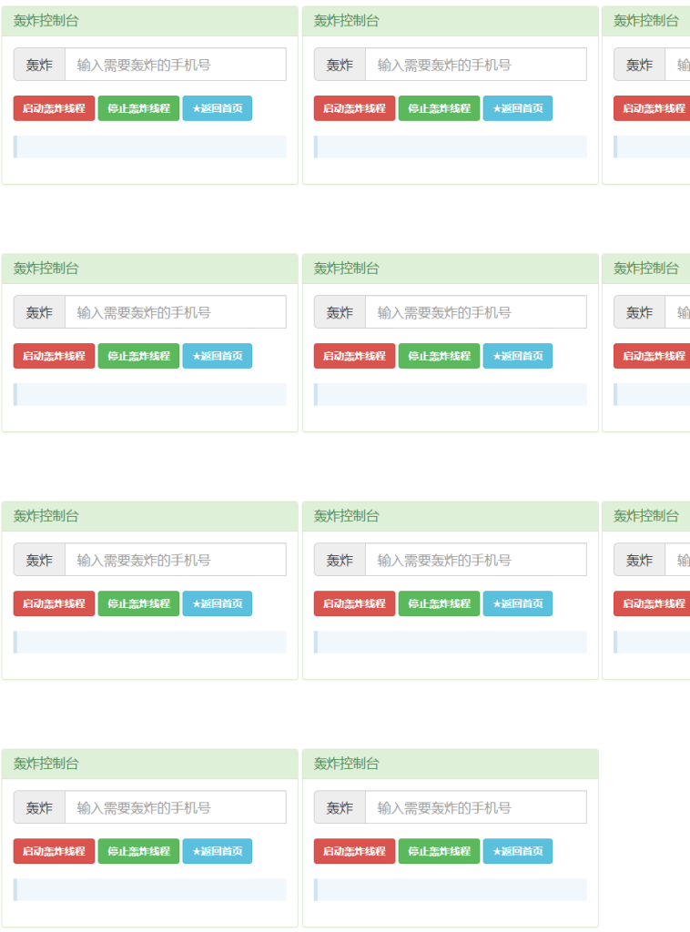Click 停止轰炸线程 in third-row middle panel
This screenshot has height=932, width=690.
pyautogui.click(x=439, y=603)
